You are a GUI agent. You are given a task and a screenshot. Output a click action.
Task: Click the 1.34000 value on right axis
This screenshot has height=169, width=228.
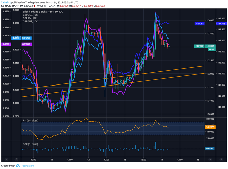210,20
